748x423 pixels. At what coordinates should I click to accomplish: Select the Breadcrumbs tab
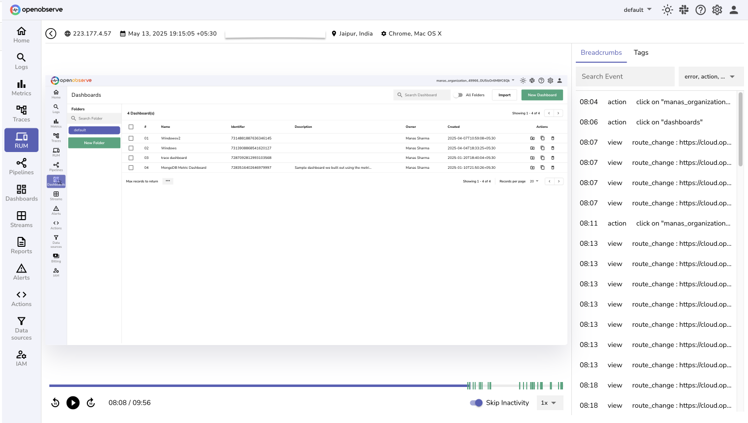601,52
